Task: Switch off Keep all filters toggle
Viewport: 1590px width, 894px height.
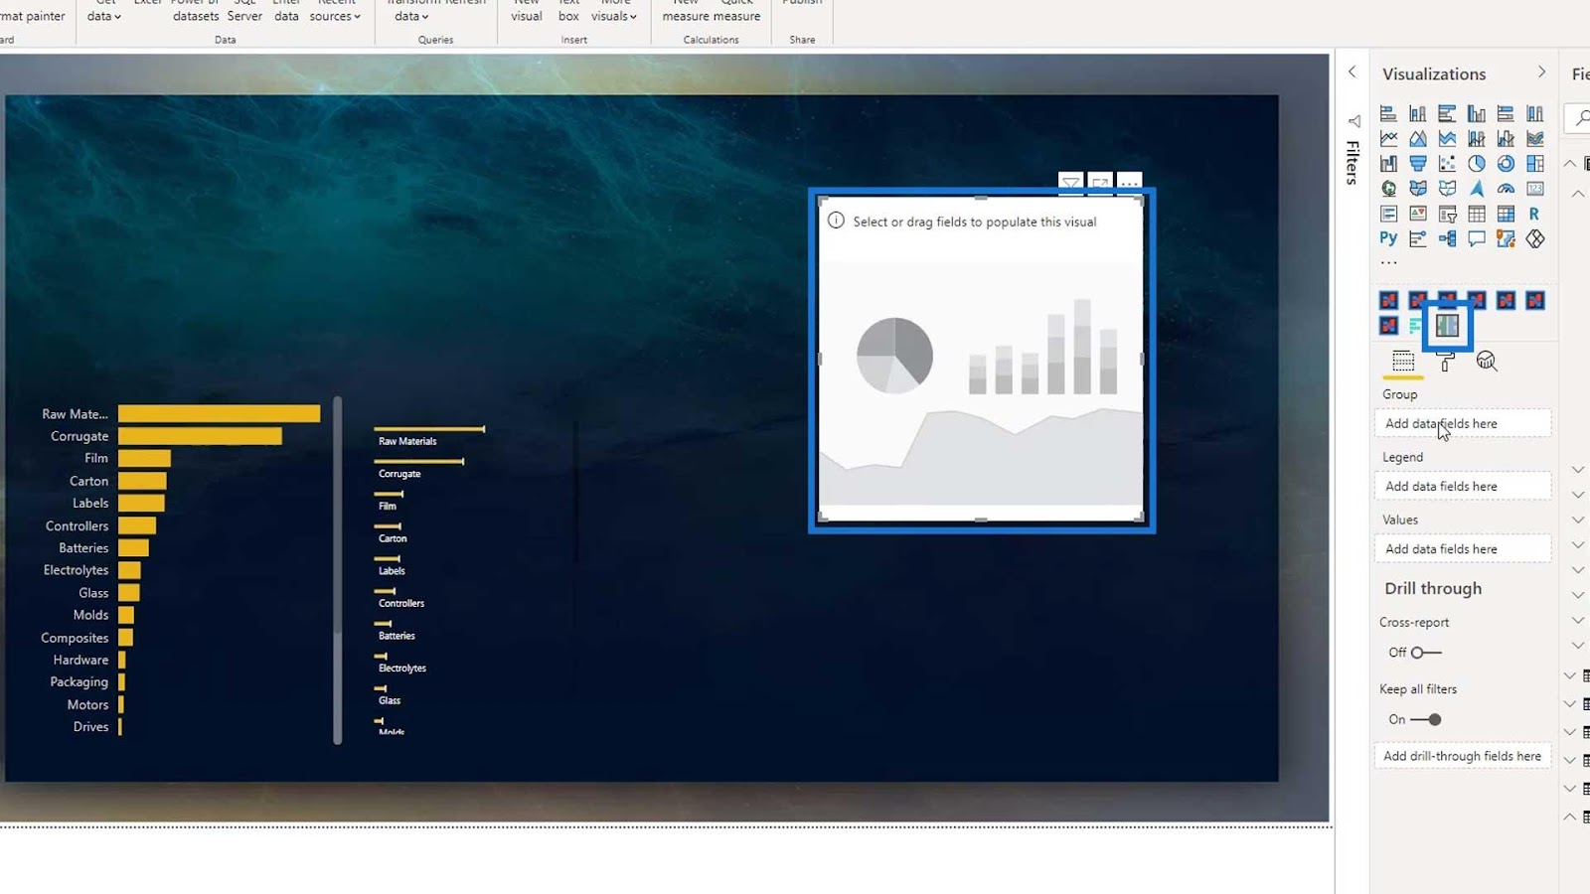Action: point(1426,719)
